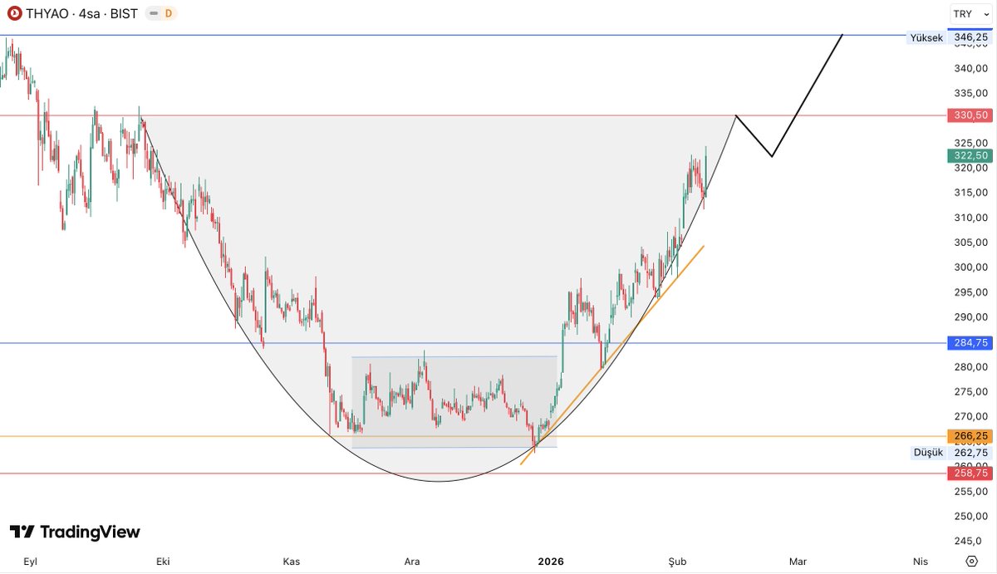Screen dimensions: 997x574
Task: Click the gray dash market-status indicator
Action: tap(153, 13)
